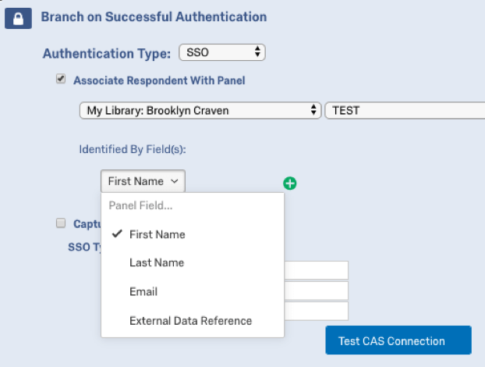Open the TEST panel selector
Viewport: 485px width, 367px height.
pyautogui.click(x=404, y=110)
